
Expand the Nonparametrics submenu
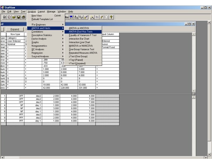pos(46,46)
